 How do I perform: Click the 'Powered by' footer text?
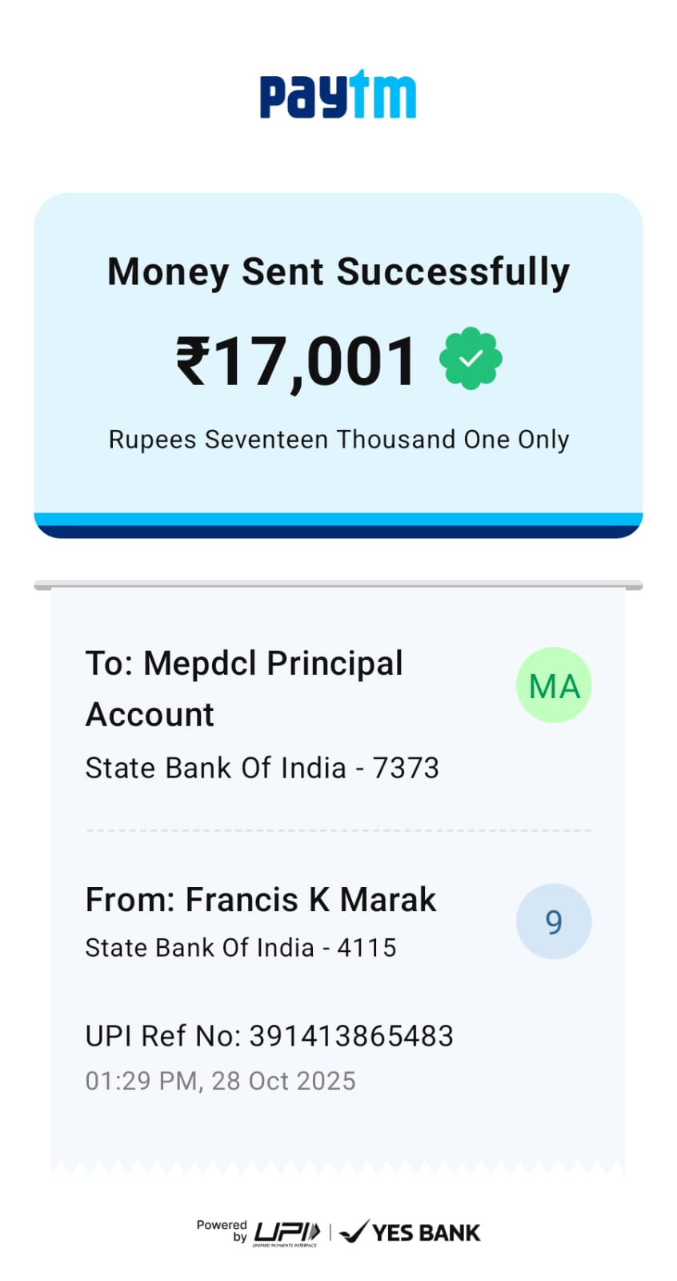pyautogui.click(x=222, y=1231)
